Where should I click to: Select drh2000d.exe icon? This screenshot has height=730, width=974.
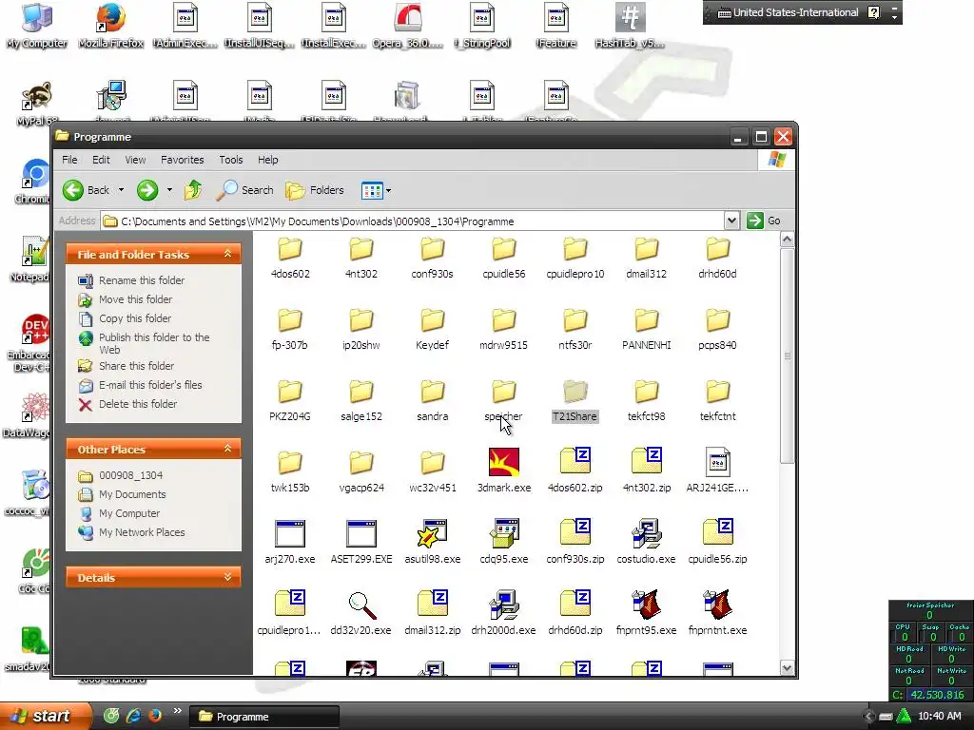504,605
